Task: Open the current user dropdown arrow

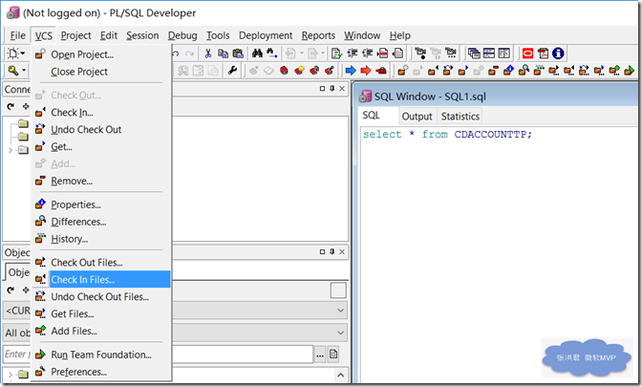Action: tap(340, 311)
